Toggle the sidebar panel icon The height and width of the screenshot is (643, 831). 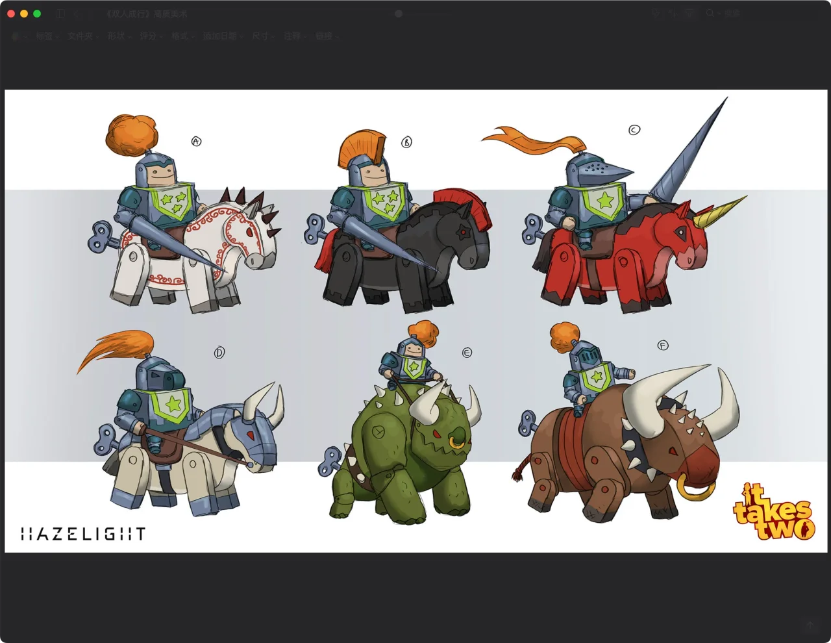[x=60, y=14]
